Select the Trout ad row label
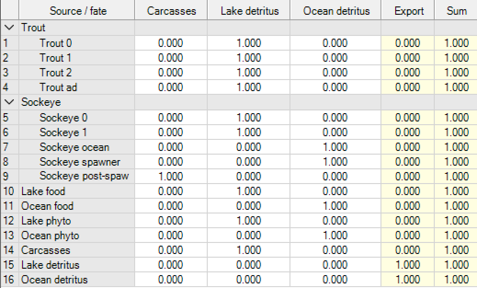The image size is (477, 288). (58, 87)
